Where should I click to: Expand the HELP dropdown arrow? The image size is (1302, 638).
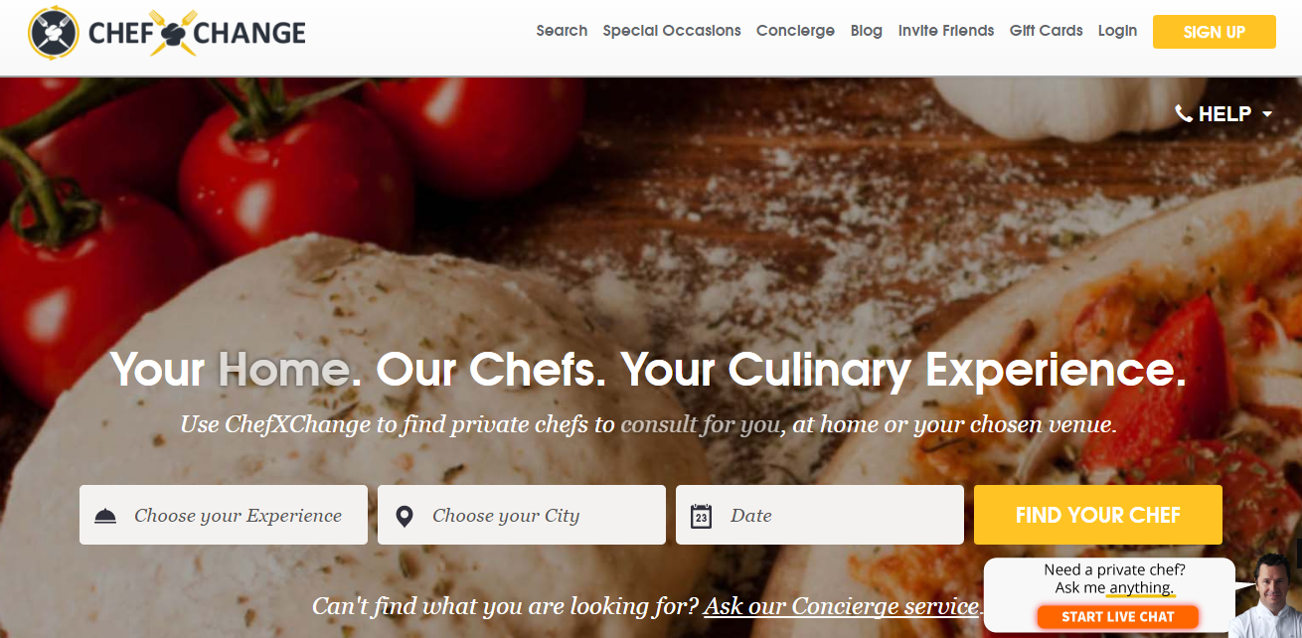tap(1267, 114)
